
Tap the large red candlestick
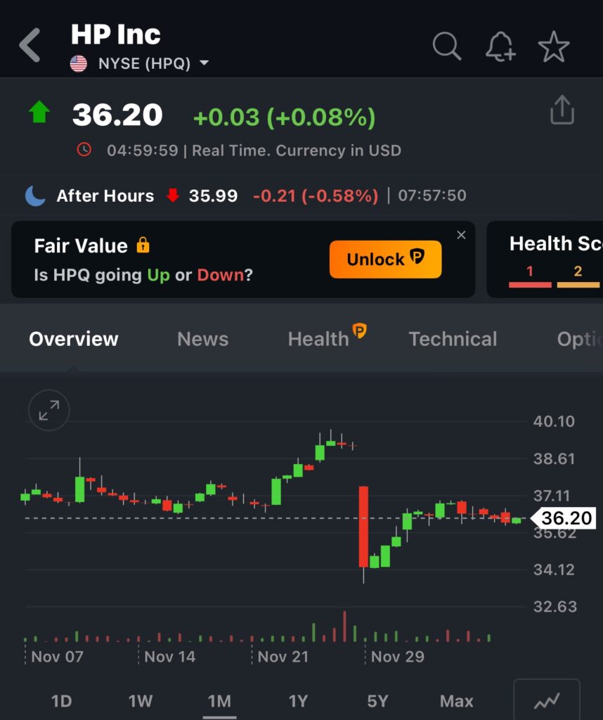click(x=363, y=526)
